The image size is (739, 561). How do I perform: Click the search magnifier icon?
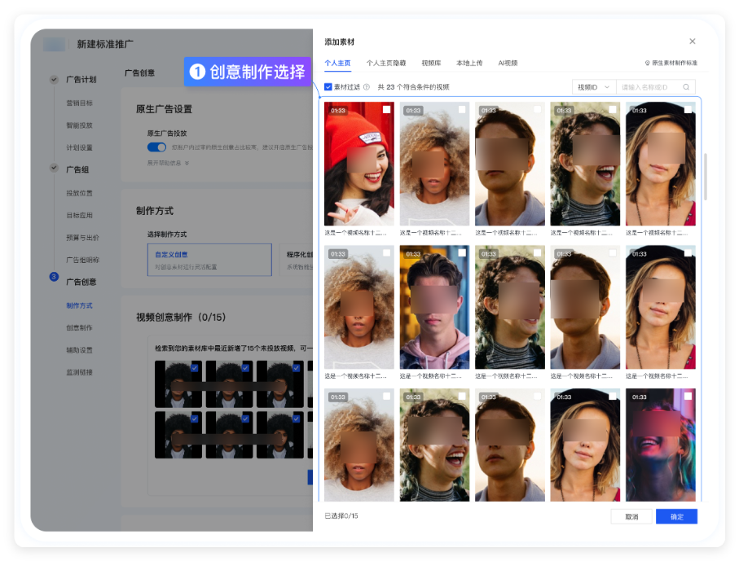pos(687,87)
